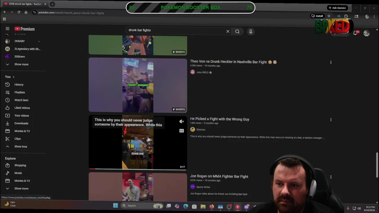Open the Joe Rogan video thumbnail
Image resolution: width=379 pixels, height=213 pixels.
click(x=138, y=187)
